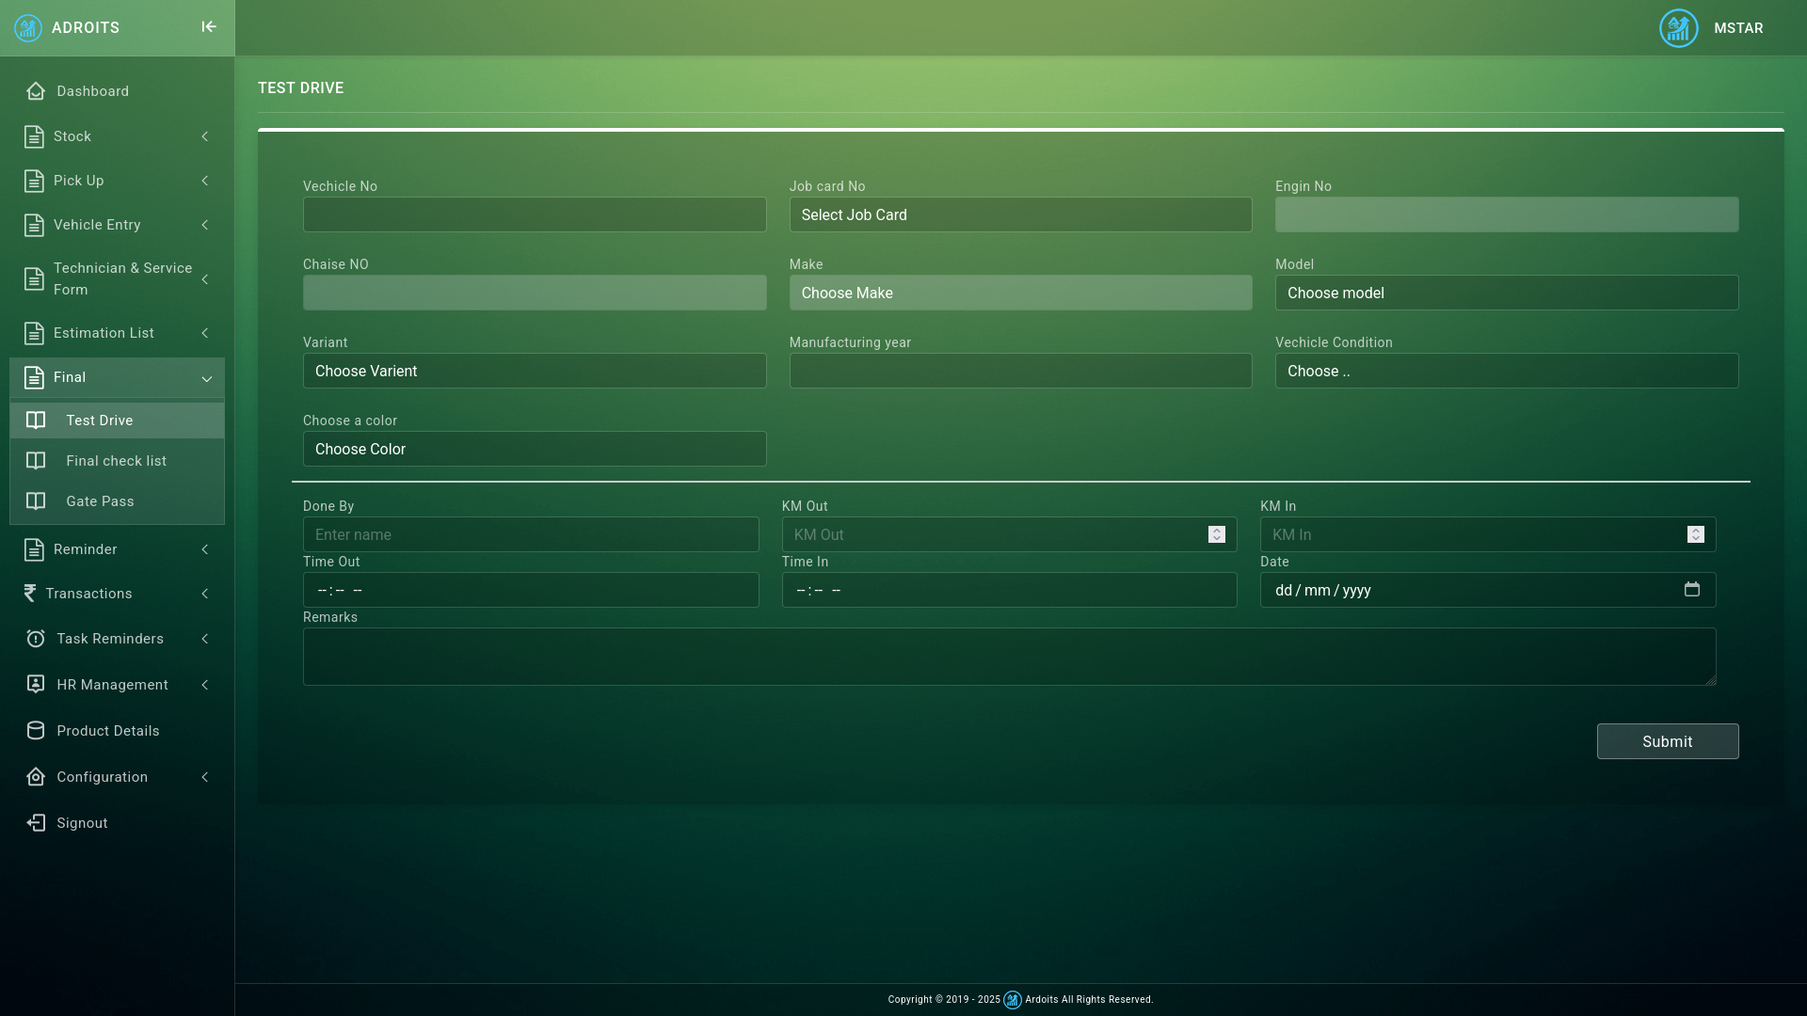Click the MSTAR profile avatar
The width and height of the screenshot is (1807, 1016).
1678,28
